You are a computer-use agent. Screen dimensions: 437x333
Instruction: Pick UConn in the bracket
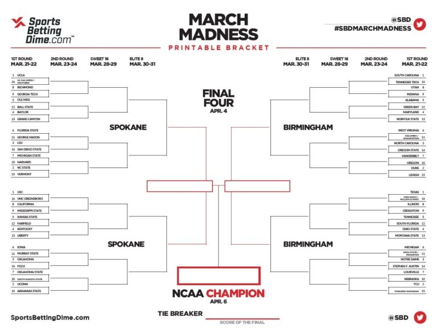click(x=24, y=284)
